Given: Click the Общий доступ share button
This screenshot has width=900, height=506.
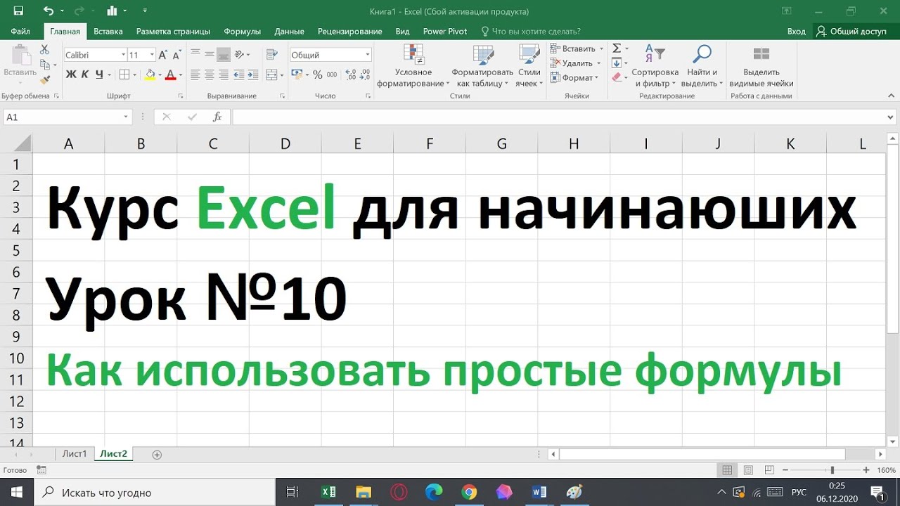Looking at the screenshot, I should coord(851,32).
